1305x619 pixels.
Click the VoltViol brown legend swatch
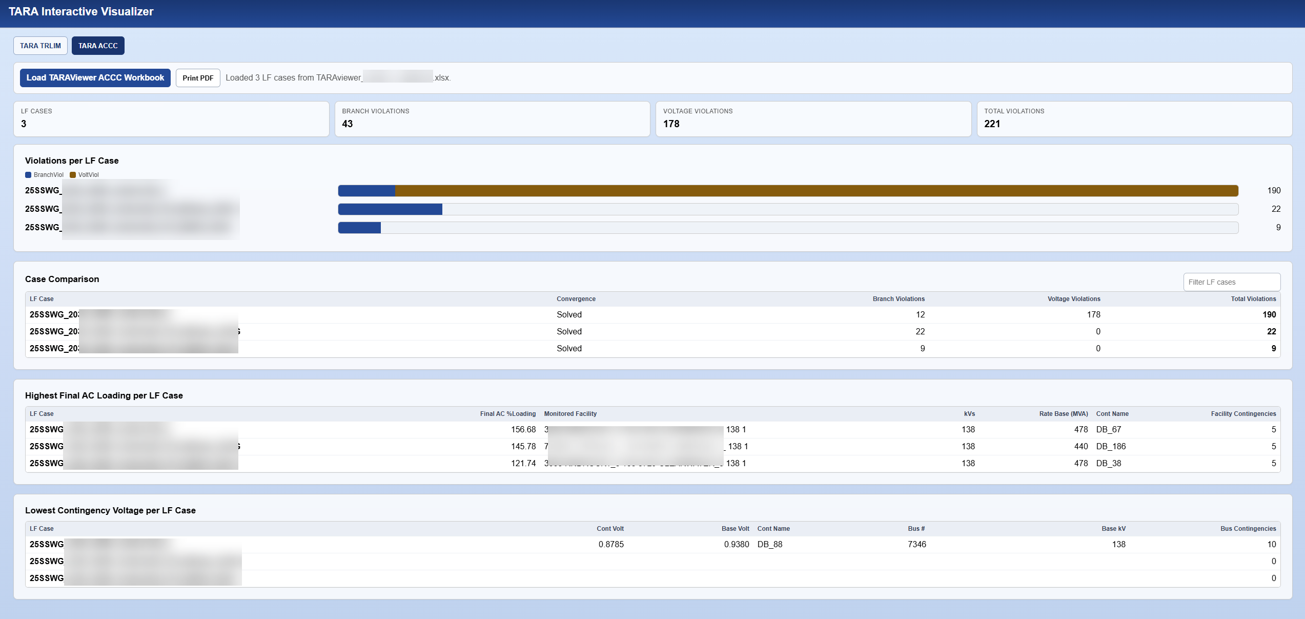coord(73,175)
